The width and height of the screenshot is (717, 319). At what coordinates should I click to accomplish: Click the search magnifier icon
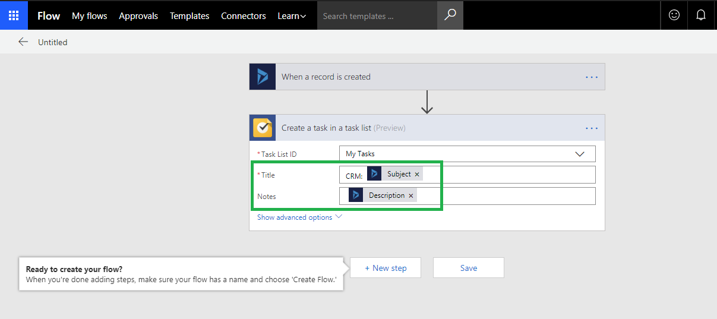click(450, 15)
